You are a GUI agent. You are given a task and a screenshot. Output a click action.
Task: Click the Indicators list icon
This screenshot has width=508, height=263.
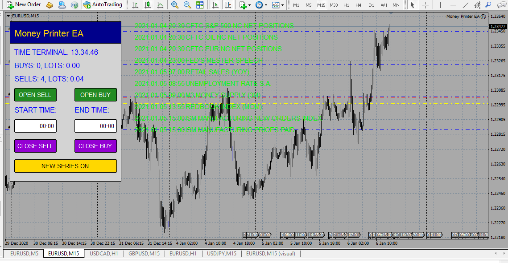[243, 5]
